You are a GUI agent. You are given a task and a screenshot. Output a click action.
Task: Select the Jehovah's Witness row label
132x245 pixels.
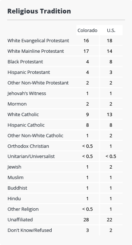pos(27,93)
